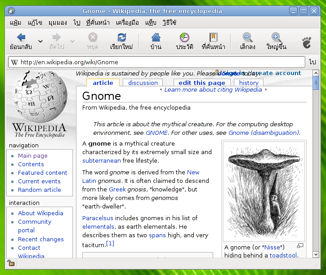Open the File menu (แฟ้ม)
The image size is (326, 275).
click(15, 22)
